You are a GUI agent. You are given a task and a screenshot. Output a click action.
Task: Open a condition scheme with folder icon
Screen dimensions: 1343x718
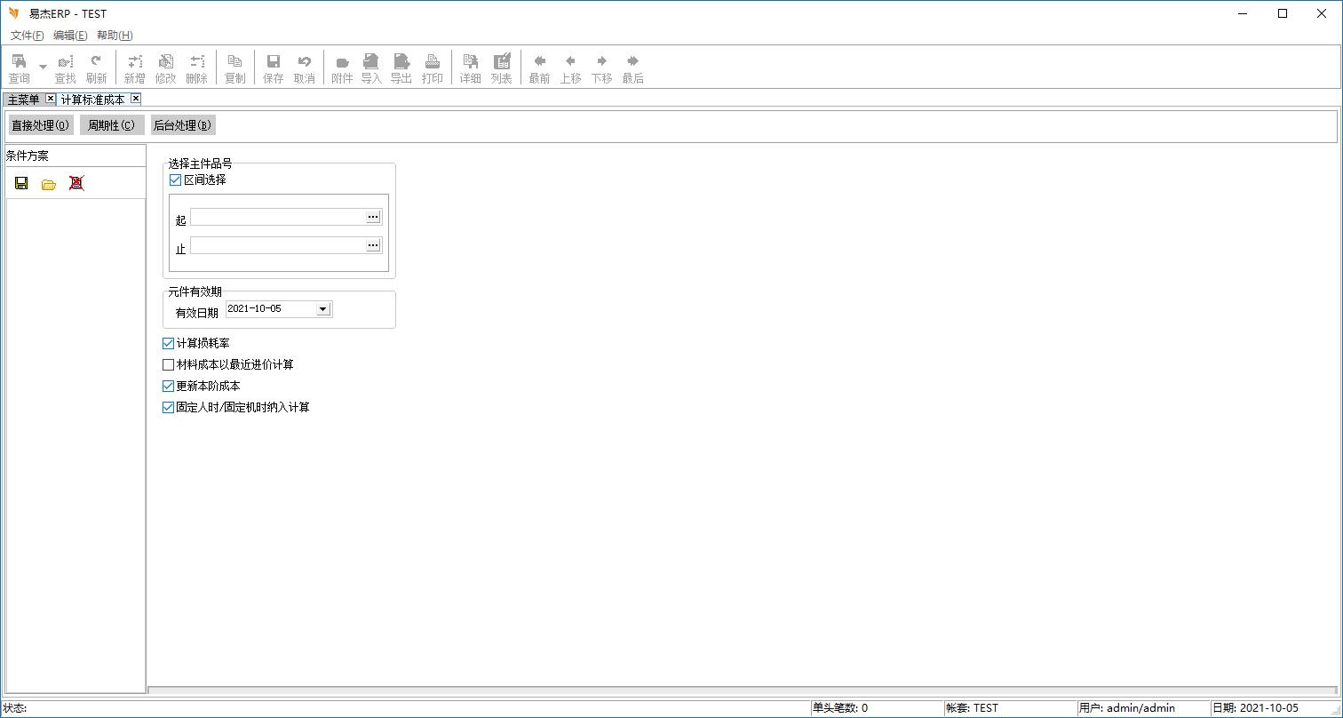click(49, 184)
